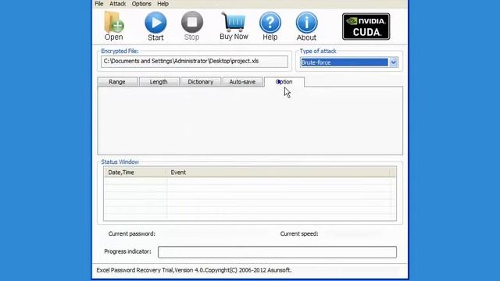Click the Progress indicator bar
Image resolution: width=500 pixels, height=281 pixels.
[x=277, y=252]
